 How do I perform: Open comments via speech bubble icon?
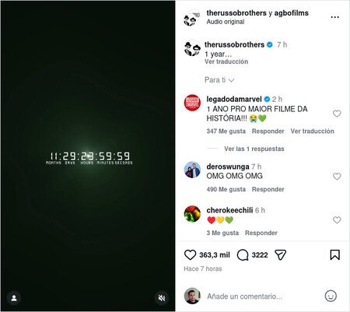[x=243, y=254]
